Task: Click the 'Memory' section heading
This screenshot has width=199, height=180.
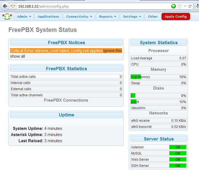Action: pos(158,69)
